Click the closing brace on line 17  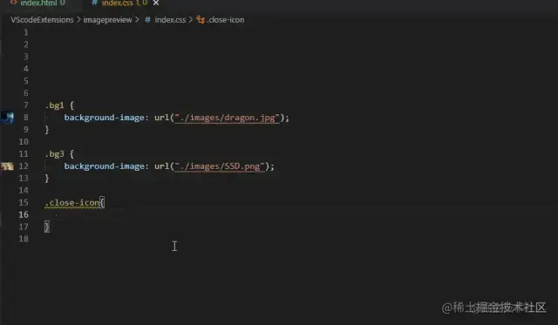[x=47, y=227]
